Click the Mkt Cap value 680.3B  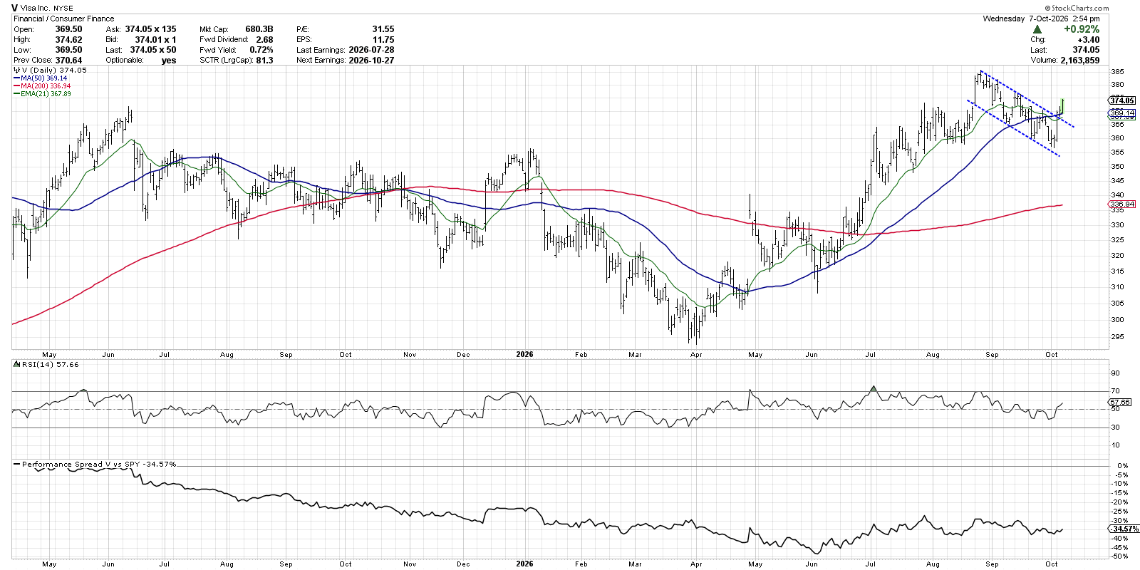click(259, 29)
